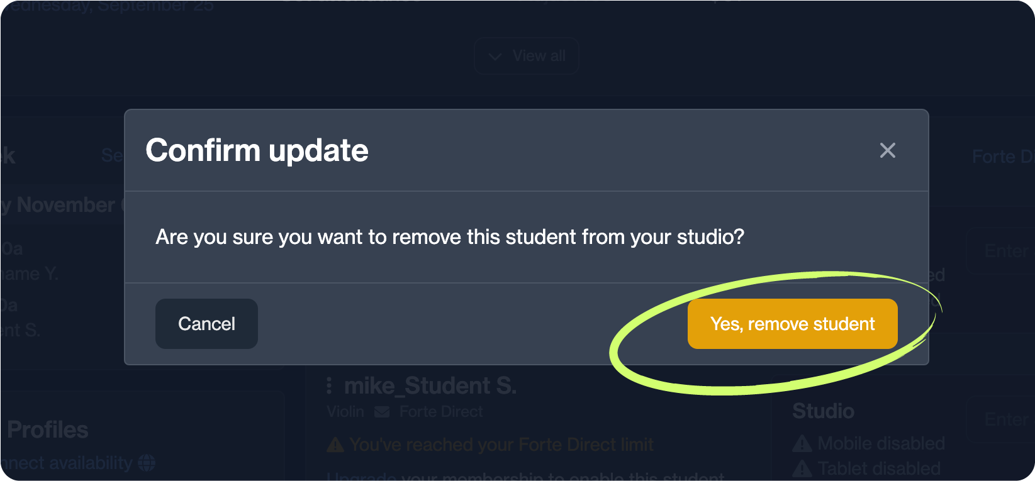The height and width of the screenshot is (481, 1035).
Task: Click the Mobile disabled warning icon
Action: [x=802, y=444]
